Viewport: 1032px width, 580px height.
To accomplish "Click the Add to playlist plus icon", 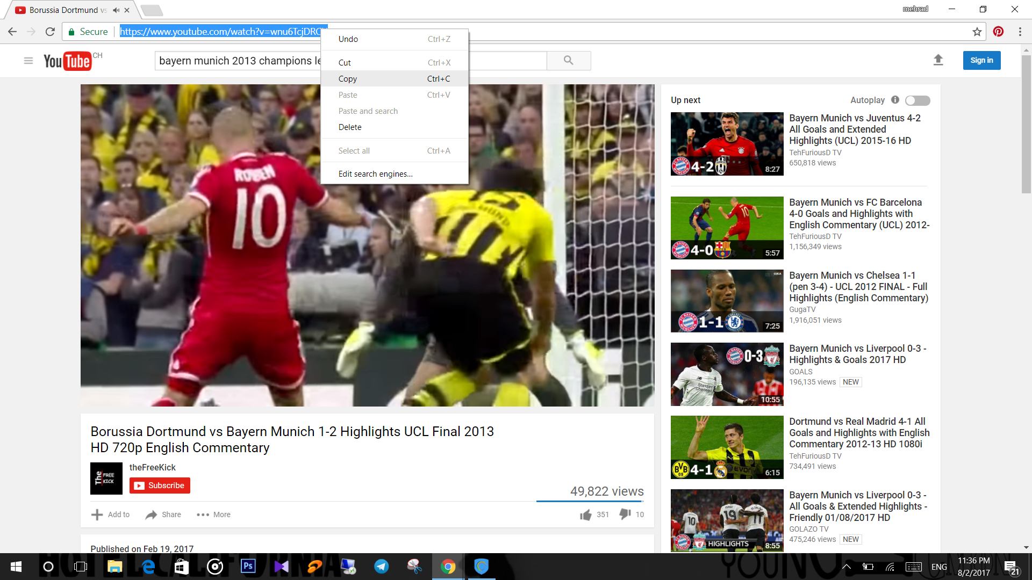I will pos(96,514).
